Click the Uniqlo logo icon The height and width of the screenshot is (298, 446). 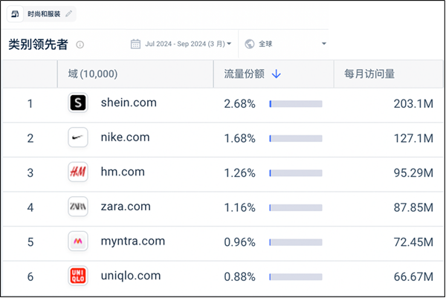tap(78, 276)
